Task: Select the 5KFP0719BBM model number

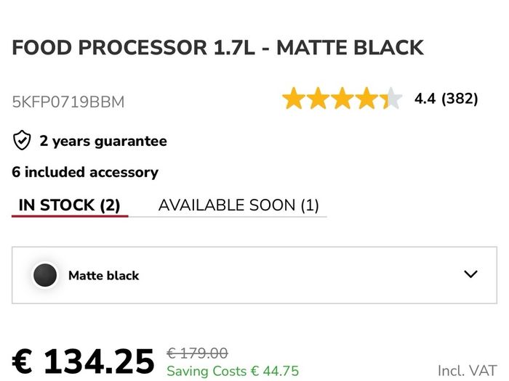Action: pyautogui.click(x=68, y=102)
